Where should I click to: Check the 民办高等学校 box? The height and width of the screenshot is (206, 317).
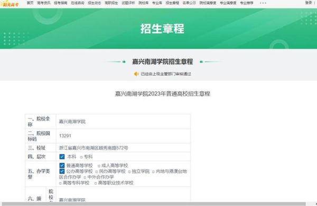point(97,172)
